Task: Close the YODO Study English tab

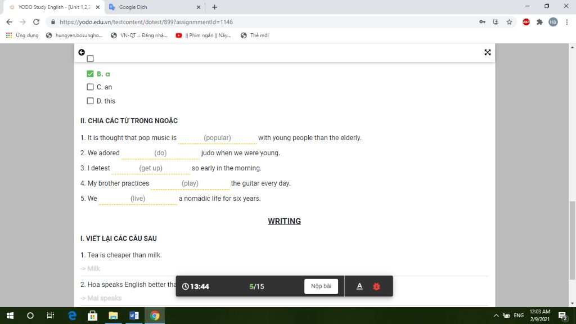Action: click(98, 7)
